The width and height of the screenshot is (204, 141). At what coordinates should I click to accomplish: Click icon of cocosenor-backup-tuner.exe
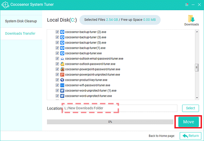coord(62,53)
